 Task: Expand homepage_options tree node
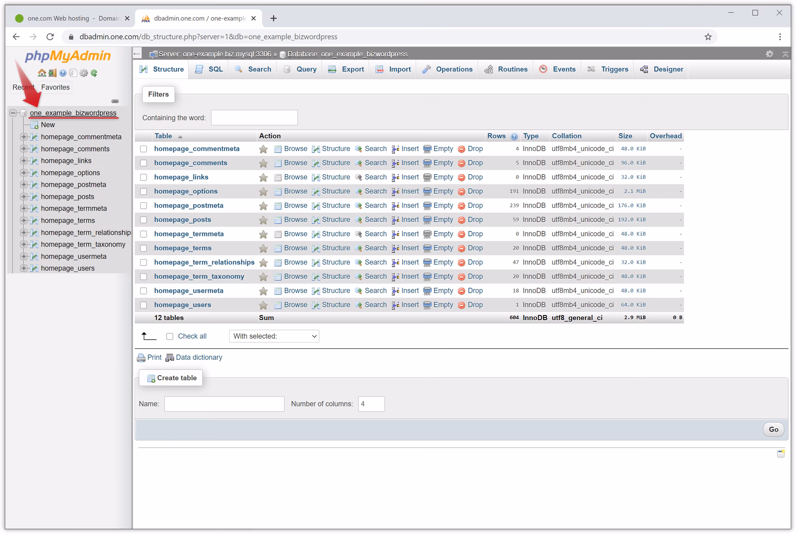pyautogui.click(x=24, y=173)
